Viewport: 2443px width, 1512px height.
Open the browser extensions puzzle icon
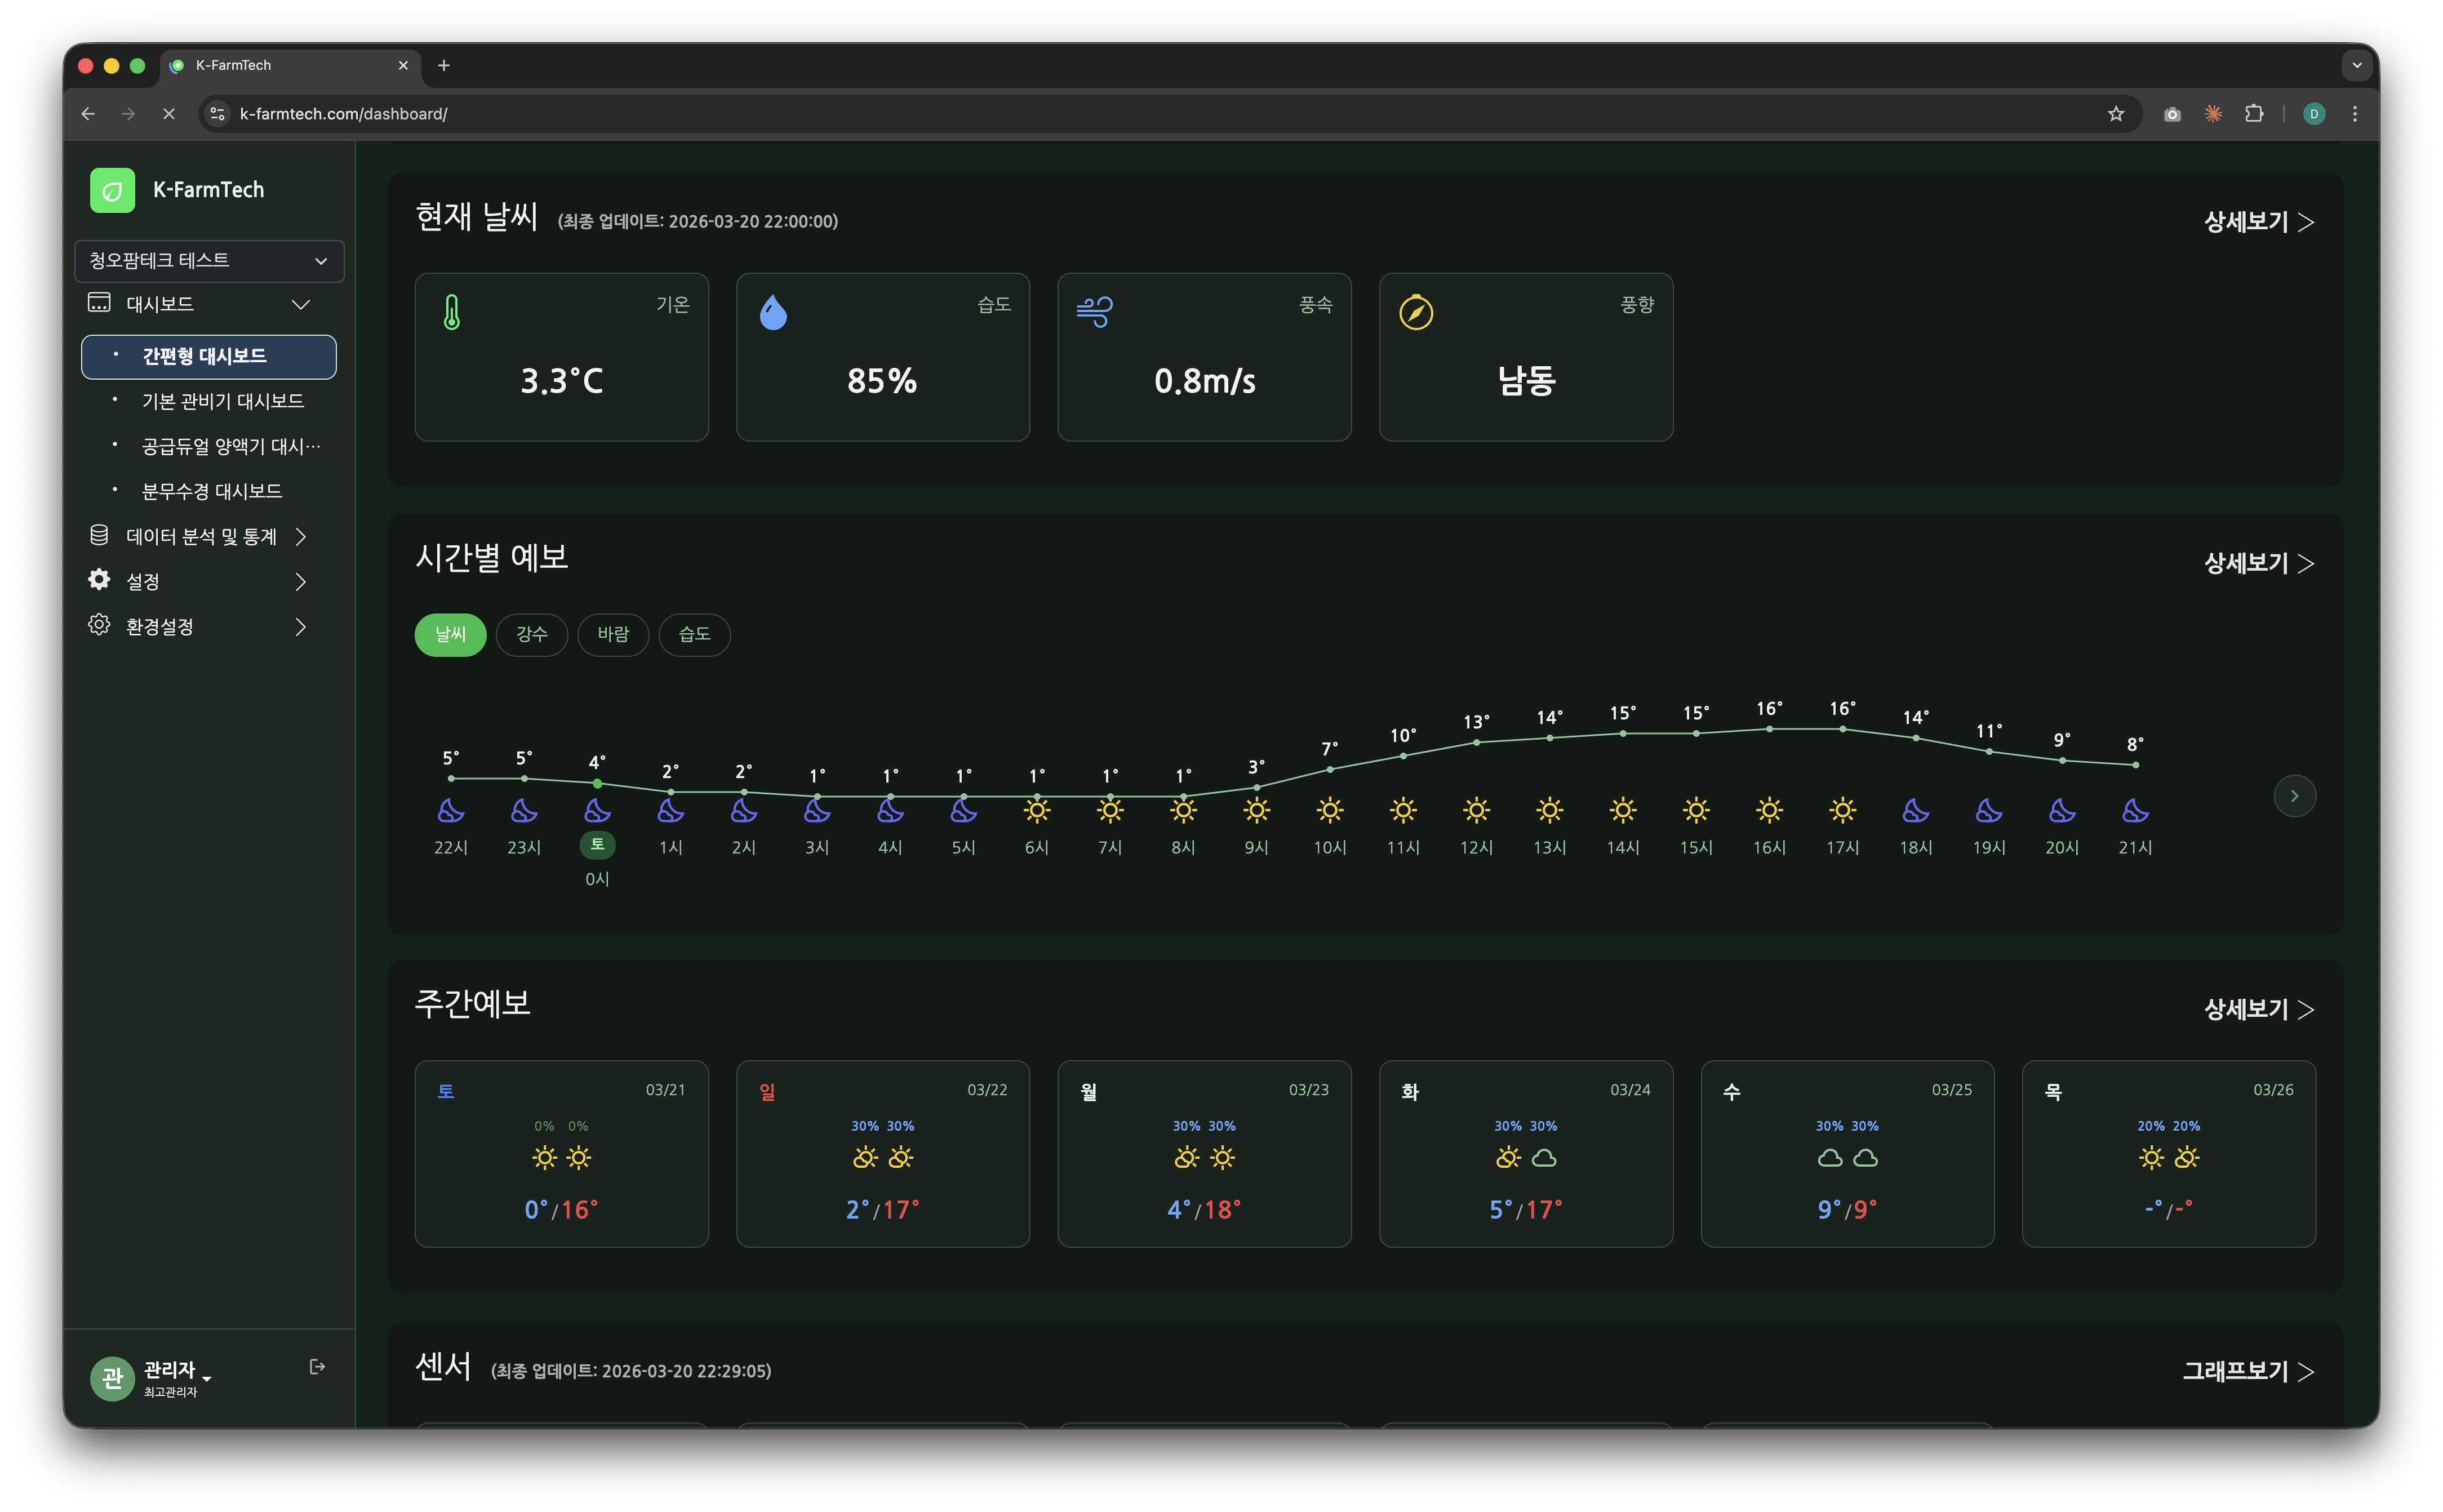click(x=2254, y=114)
